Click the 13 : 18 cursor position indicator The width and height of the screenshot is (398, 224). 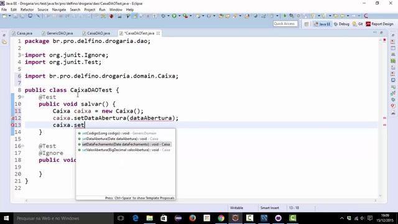coord(294,208)
